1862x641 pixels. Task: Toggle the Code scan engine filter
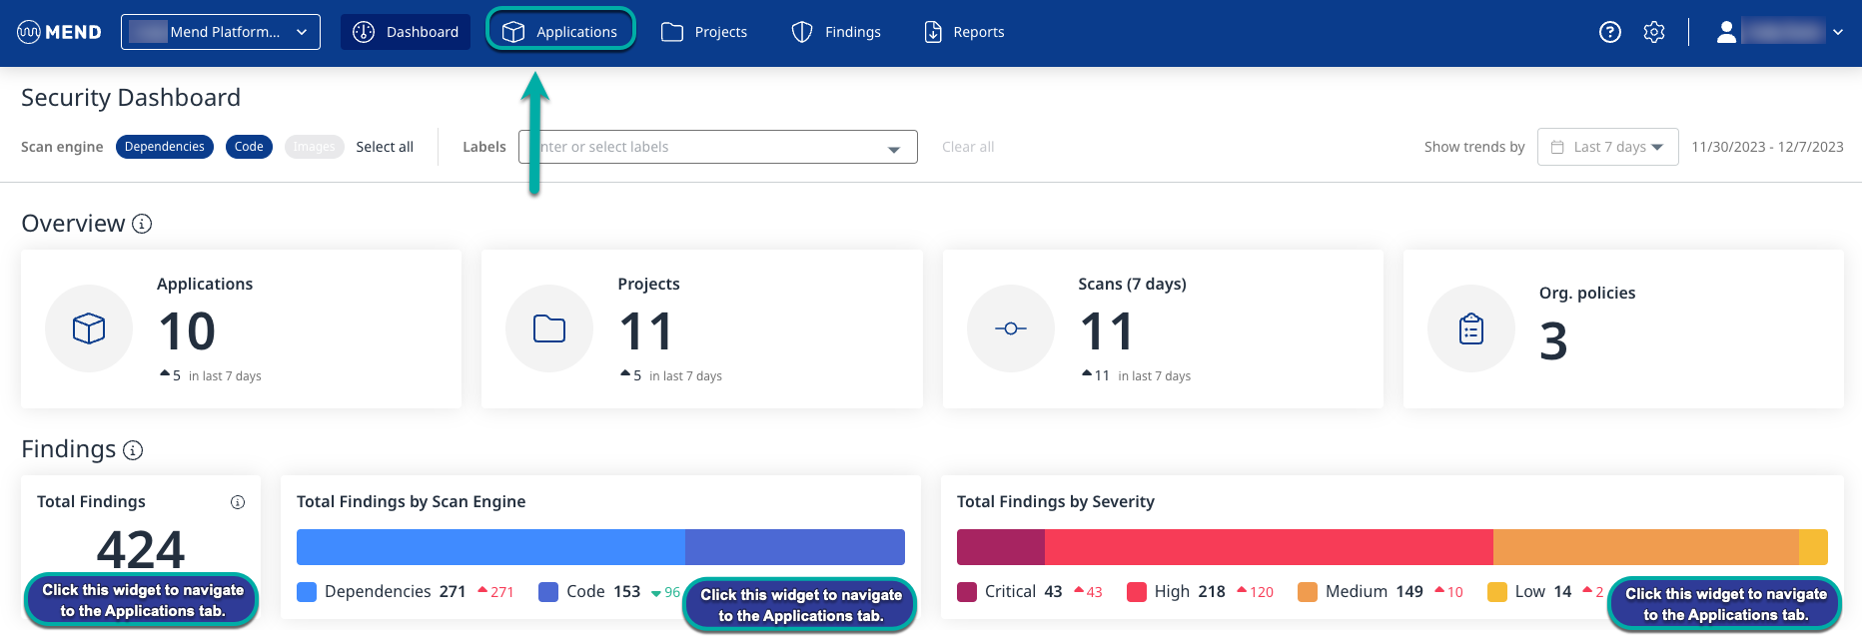[249, 147]
